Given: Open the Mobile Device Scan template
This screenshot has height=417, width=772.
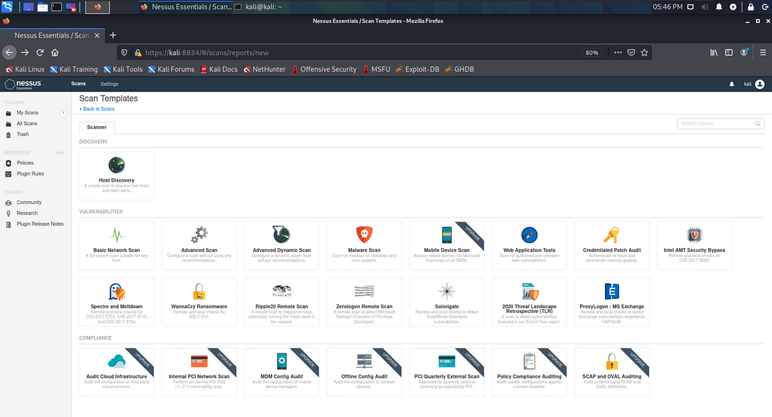Looking at the screenshot, I should pos(447,245).
